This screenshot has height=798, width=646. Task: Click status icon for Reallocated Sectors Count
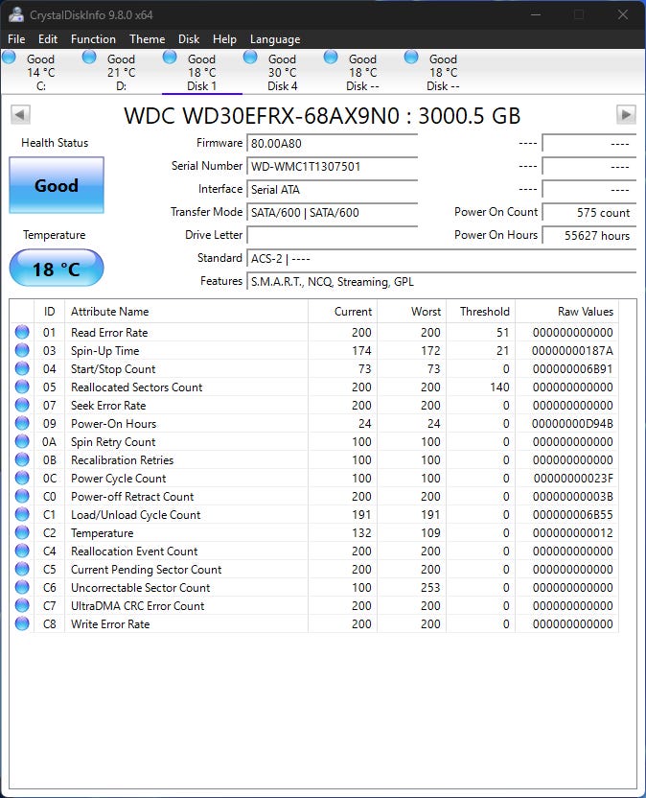22,387
